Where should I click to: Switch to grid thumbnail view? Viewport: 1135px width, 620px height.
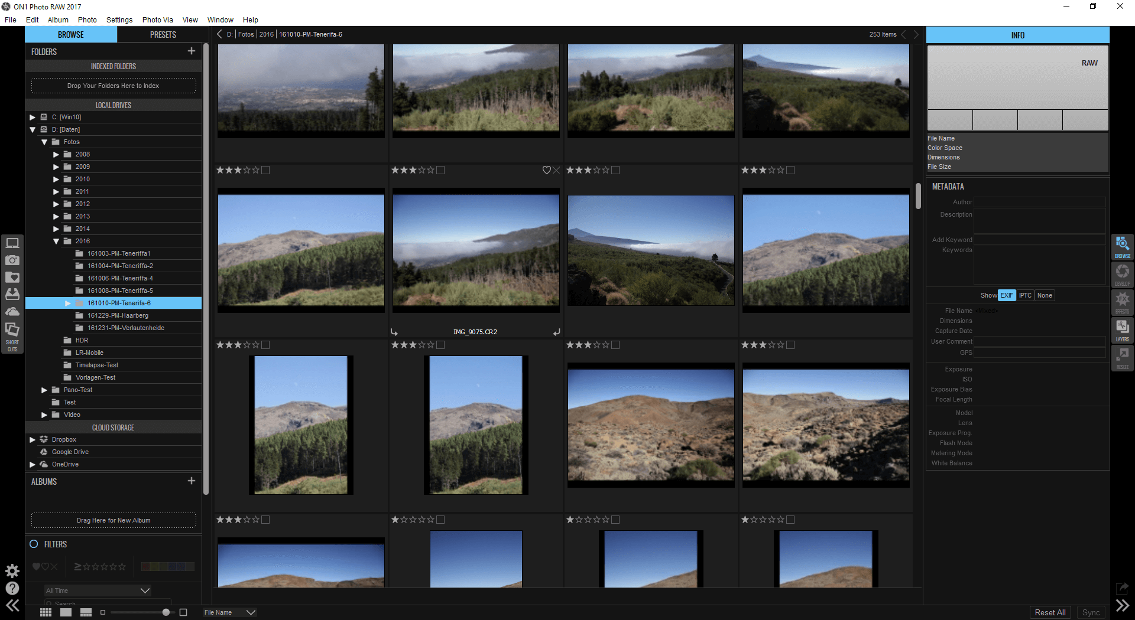click(46, 612)
